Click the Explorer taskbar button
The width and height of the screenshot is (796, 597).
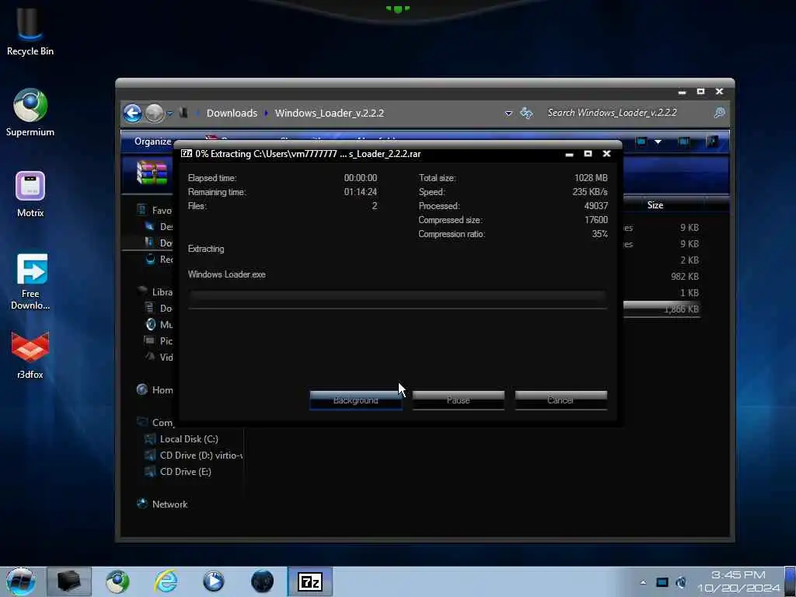coord(69,581)
